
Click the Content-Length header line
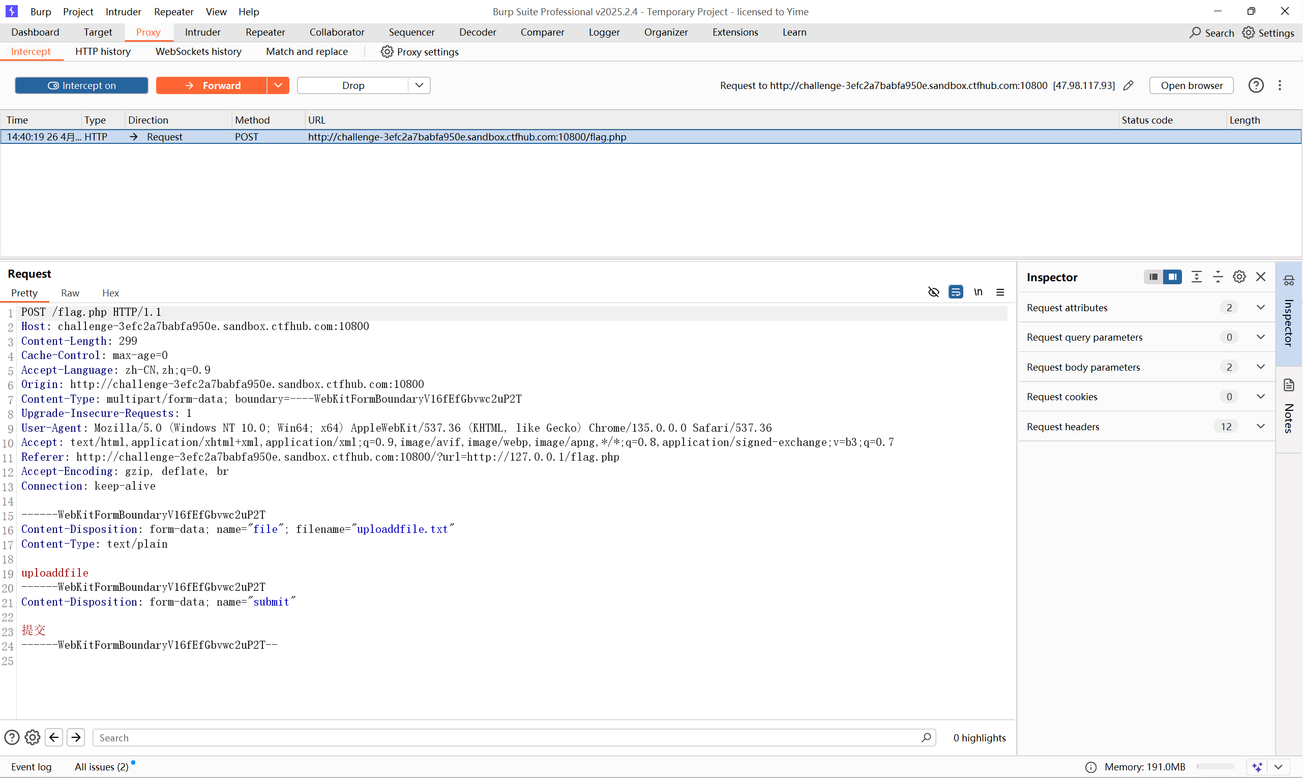(79, 341)
